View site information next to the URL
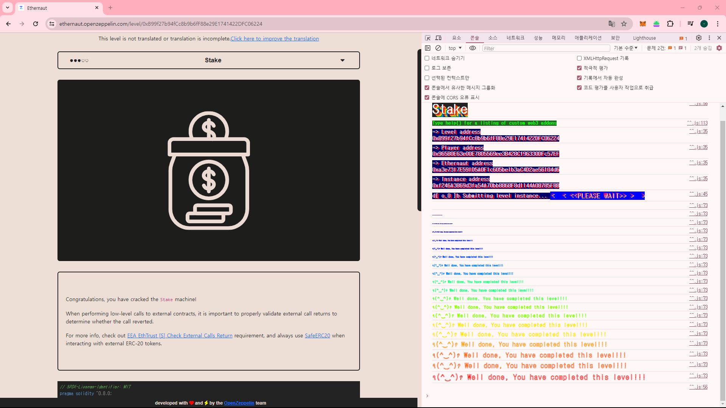Viewport: 726px width, 408px height. coord(52,24)
